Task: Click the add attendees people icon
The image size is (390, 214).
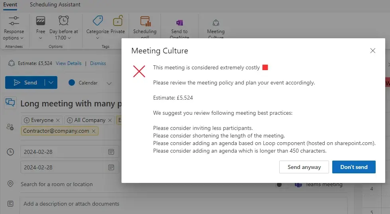Action: coord(10,127)
